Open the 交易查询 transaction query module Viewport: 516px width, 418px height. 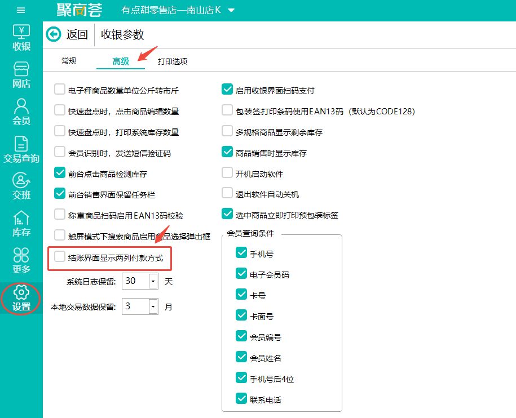coord(21,149)
